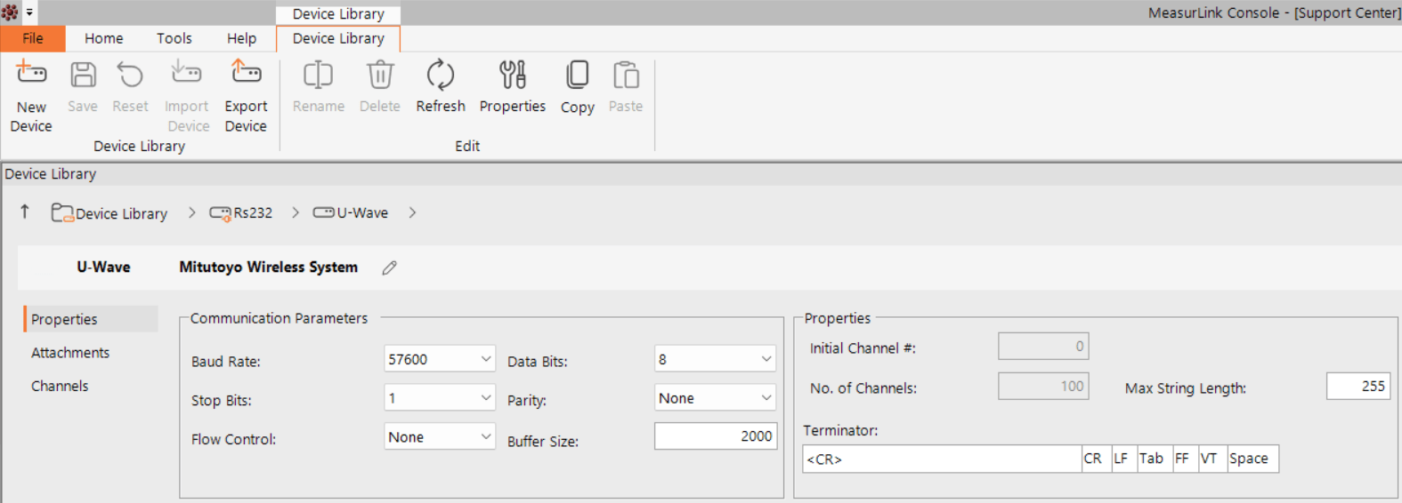The height and width of the screenshot is (503, 1402).
Task: Insert VT terminator character
Action: point(1212,459)
